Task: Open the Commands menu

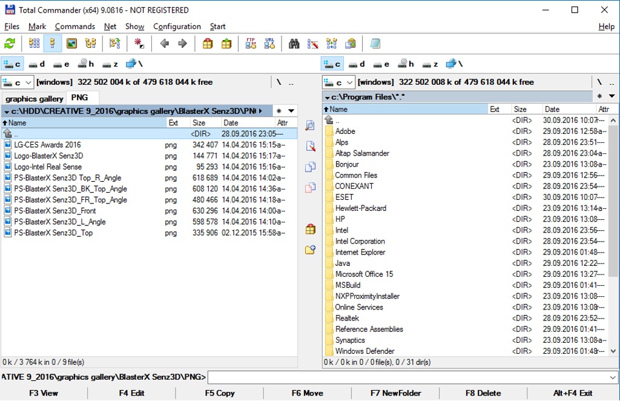Action: click(74, 27)
